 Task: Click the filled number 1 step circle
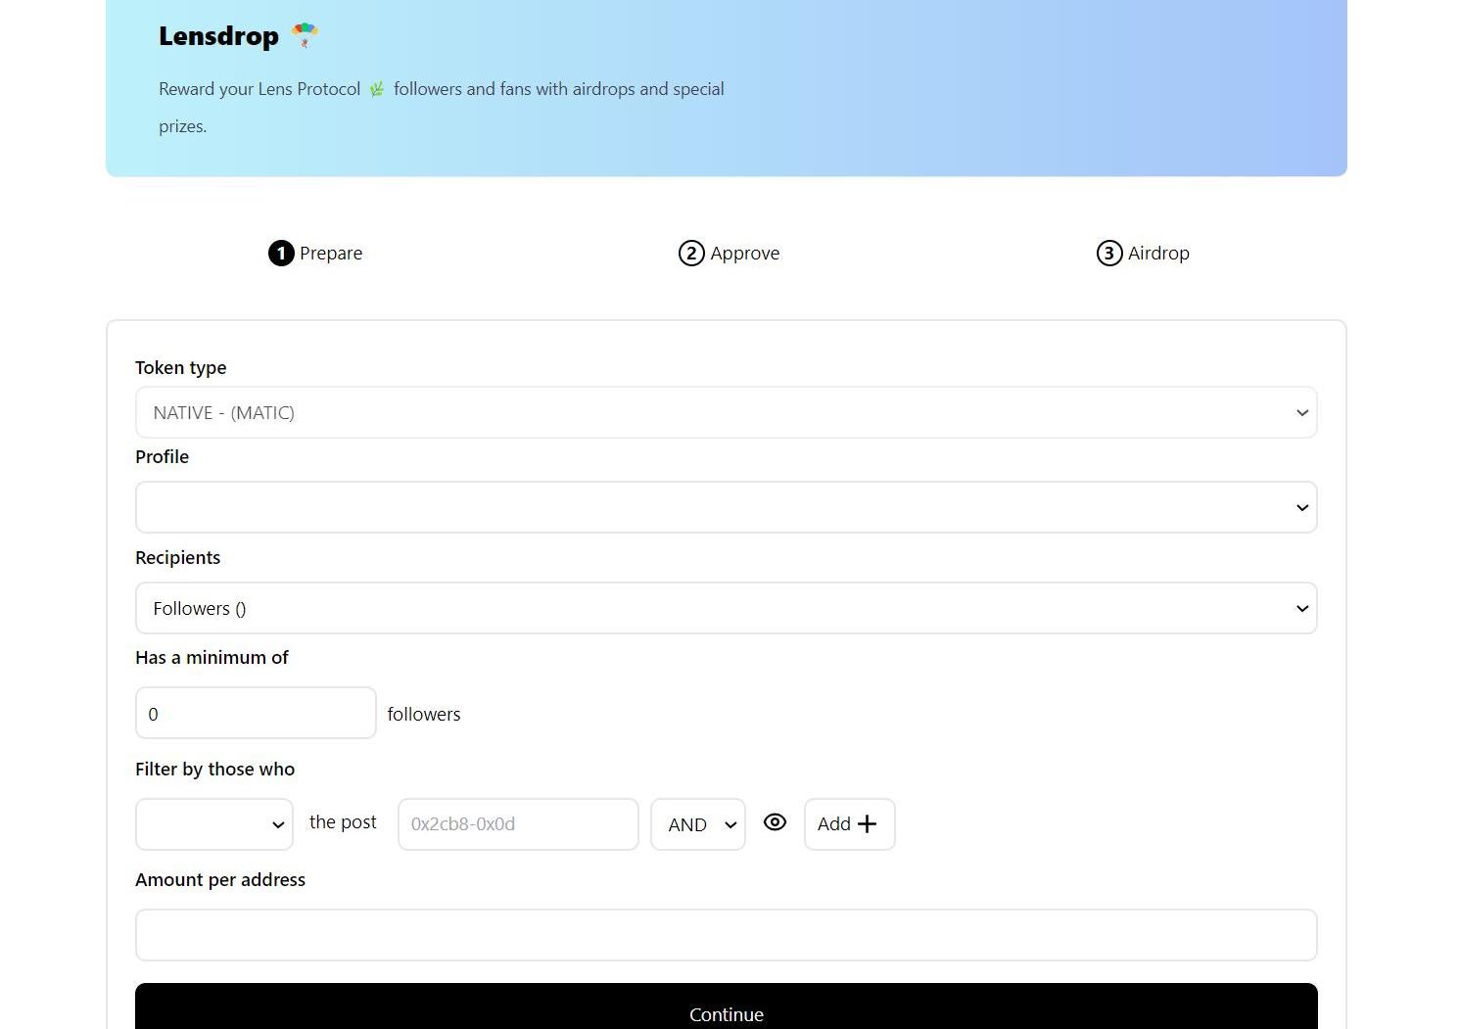point(281,254)
